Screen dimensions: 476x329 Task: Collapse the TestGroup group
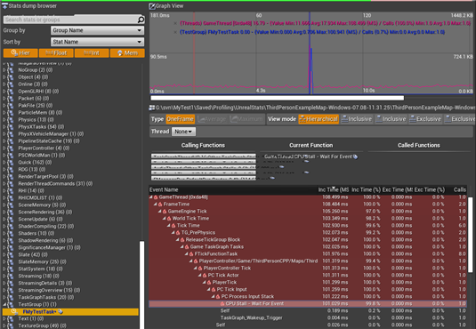tap(4, 304)
